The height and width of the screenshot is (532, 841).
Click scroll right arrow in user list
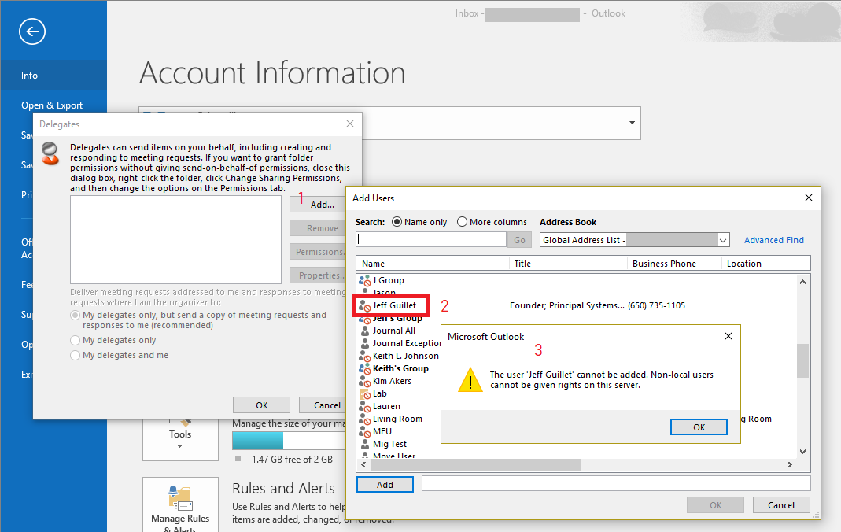coord(790,464)
